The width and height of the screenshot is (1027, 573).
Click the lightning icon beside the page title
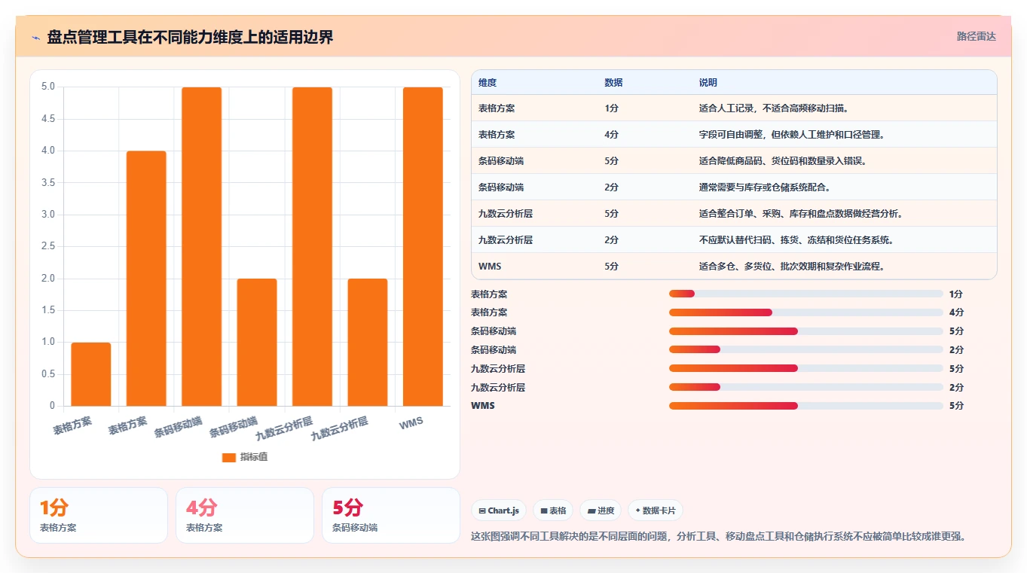(x=35, y=37)
